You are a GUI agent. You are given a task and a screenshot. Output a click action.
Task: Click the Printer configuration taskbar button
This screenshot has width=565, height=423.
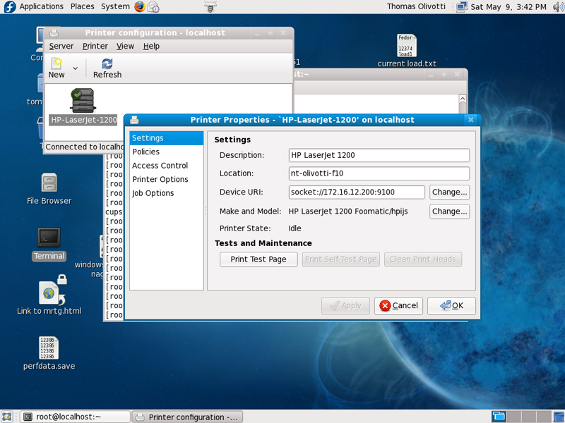click(x=187, y=417)
